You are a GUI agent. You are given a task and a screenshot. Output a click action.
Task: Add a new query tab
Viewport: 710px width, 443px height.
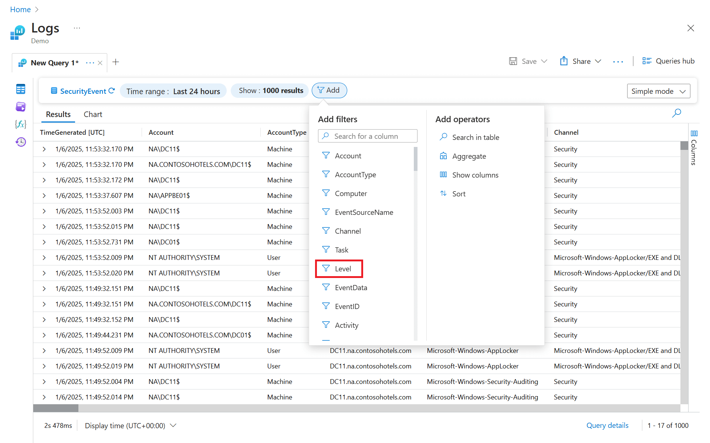coord(116,62)
